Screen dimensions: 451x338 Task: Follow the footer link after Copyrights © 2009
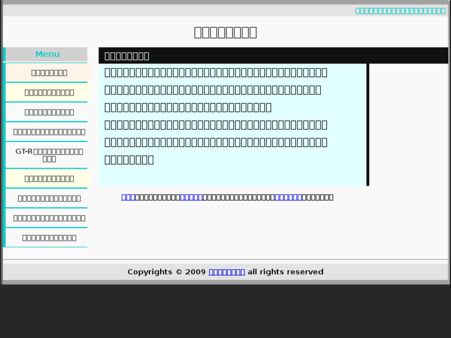tap(226, 272)
